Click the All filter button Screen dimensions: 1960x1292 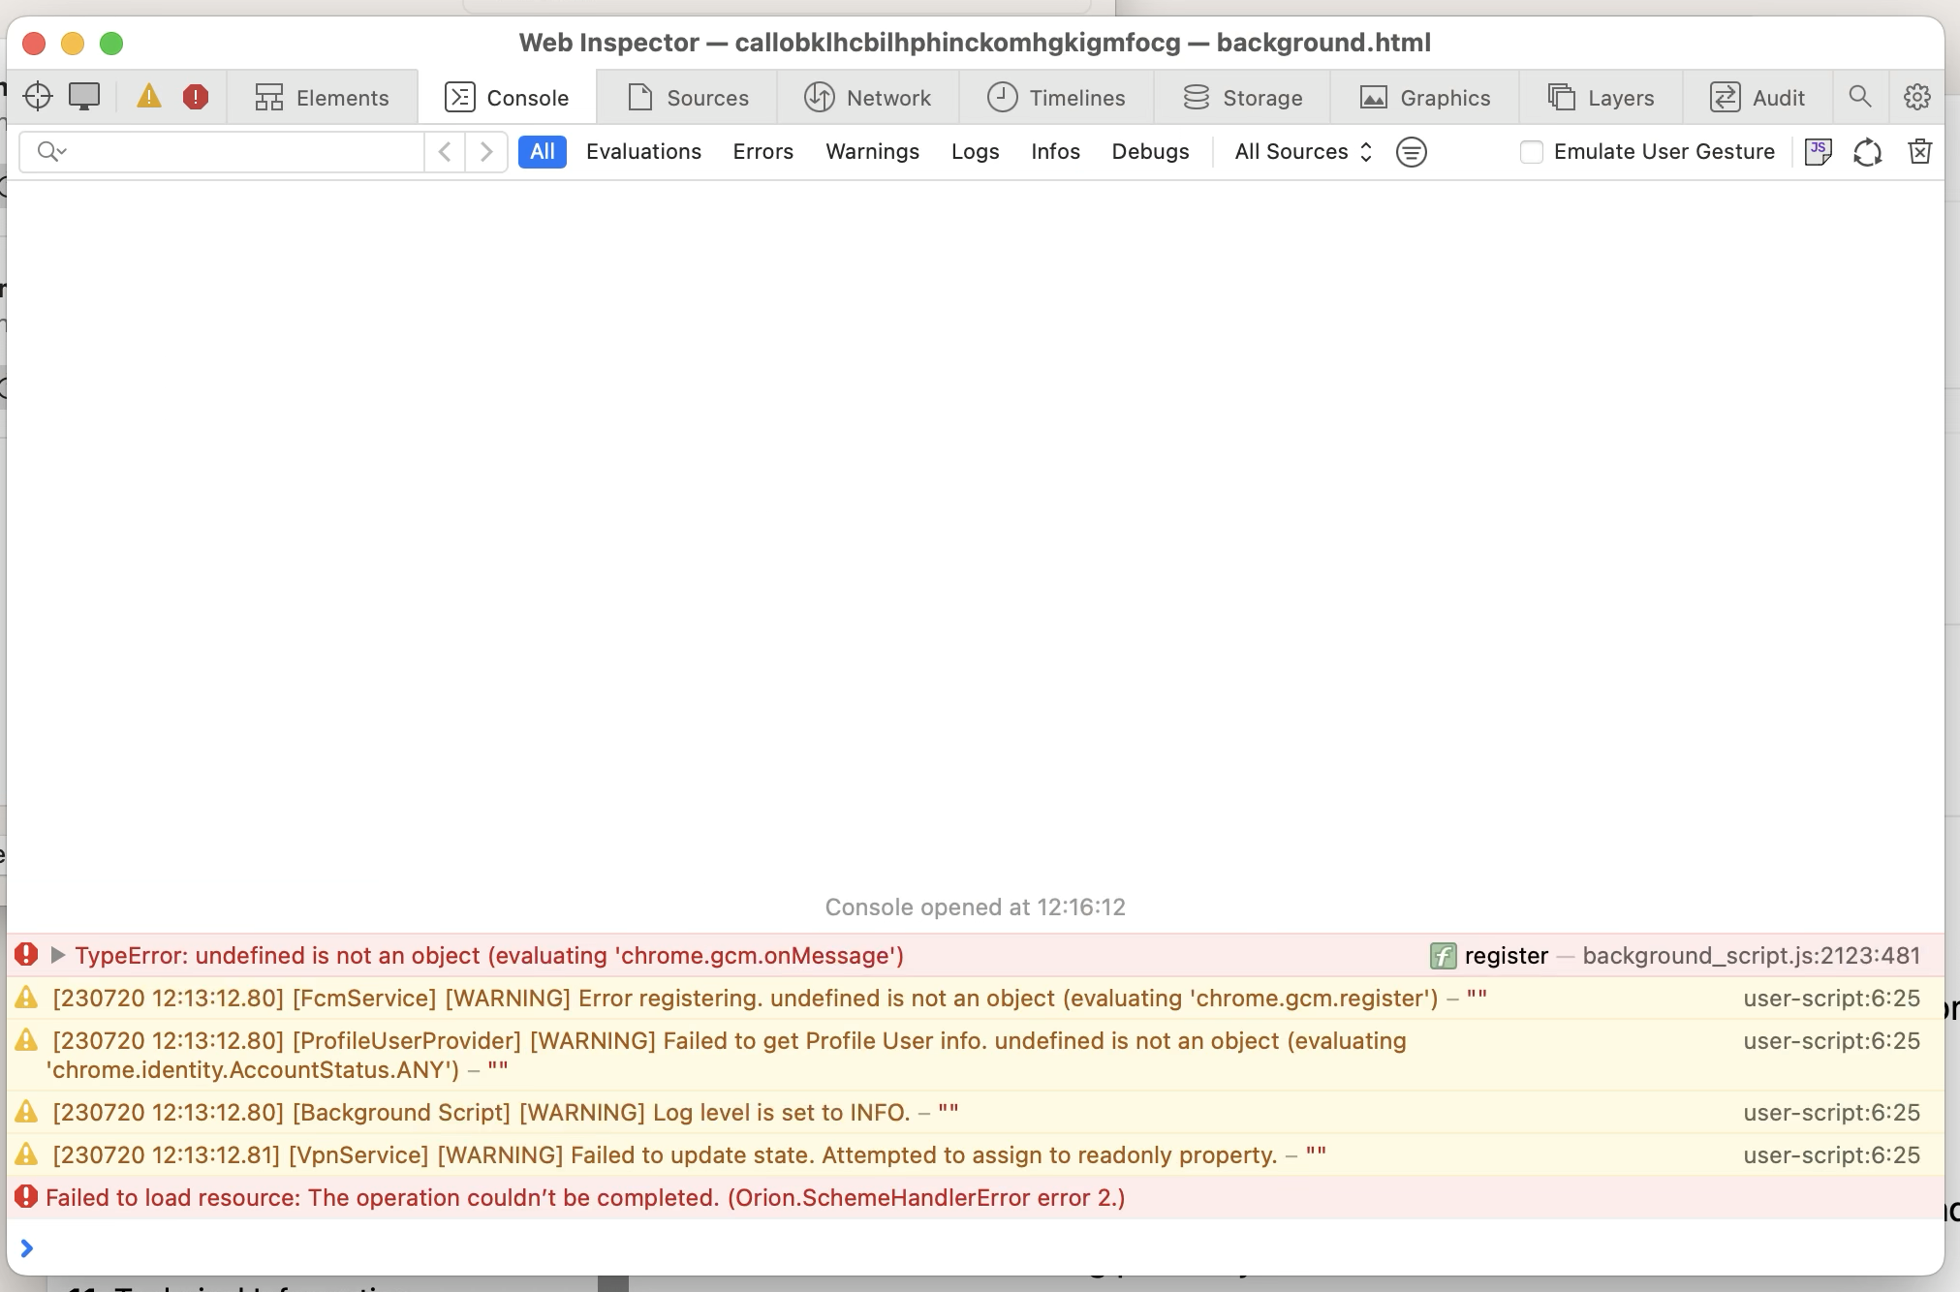542,152
